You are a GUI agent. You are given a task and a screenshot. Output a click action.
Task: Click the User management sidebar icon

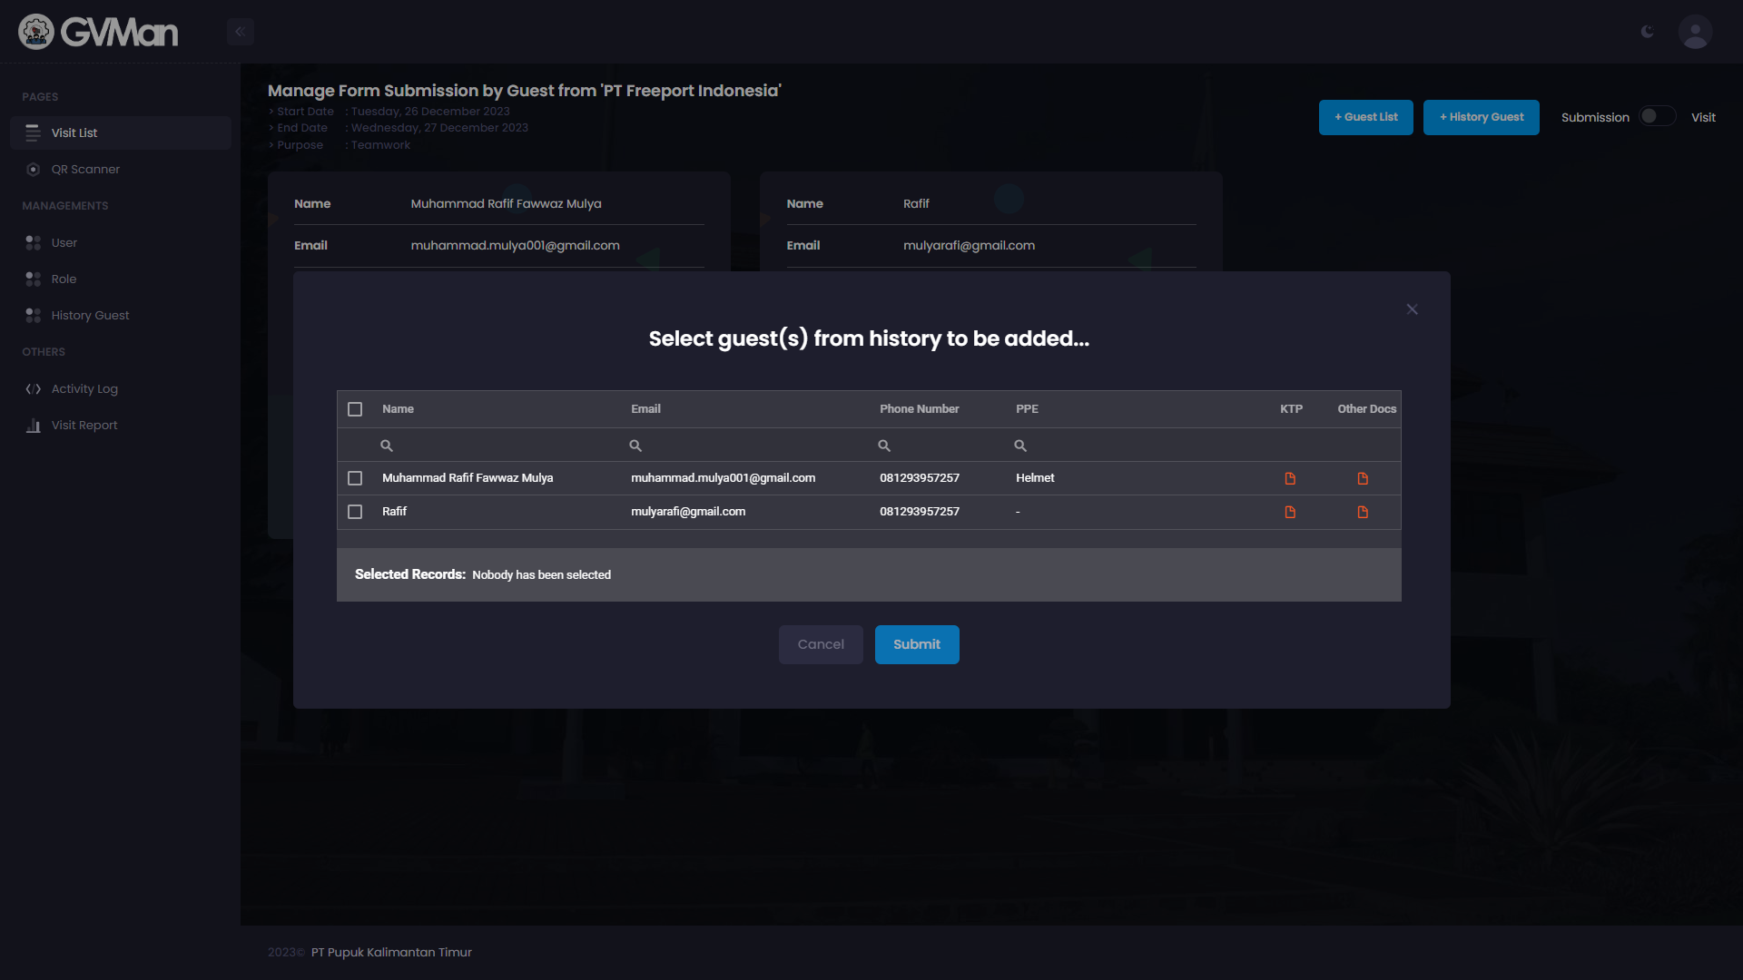(34, 243)
